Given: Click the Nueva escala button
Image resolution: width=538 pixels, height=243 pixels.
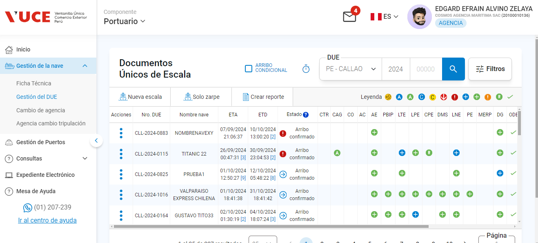Looking at the screenshot, I should 140,97.
